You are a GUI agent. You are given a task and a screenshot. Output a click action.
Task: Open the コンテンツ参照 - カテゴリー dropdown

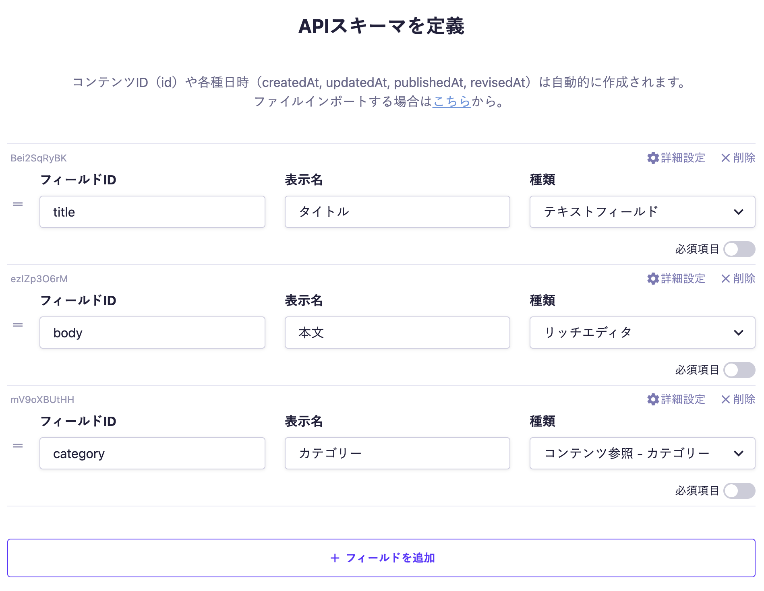(642, 453)
